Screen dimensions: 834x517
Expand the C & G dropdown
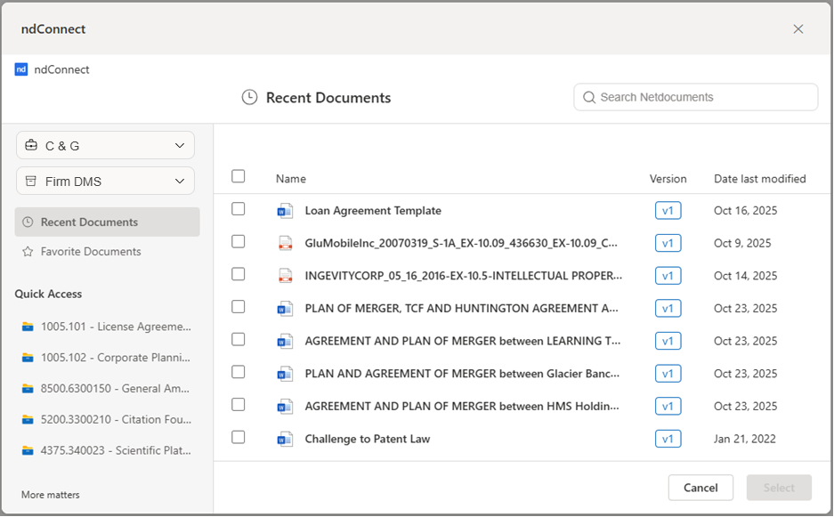coord(105,145)
